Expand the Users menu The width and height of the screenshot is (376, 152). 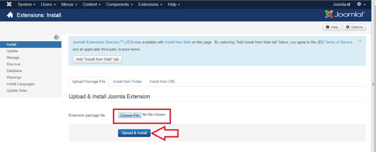[48, 4]
